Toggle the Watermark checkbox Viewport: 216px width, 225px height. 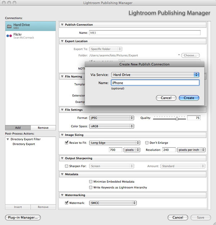[x=67, y=203]
